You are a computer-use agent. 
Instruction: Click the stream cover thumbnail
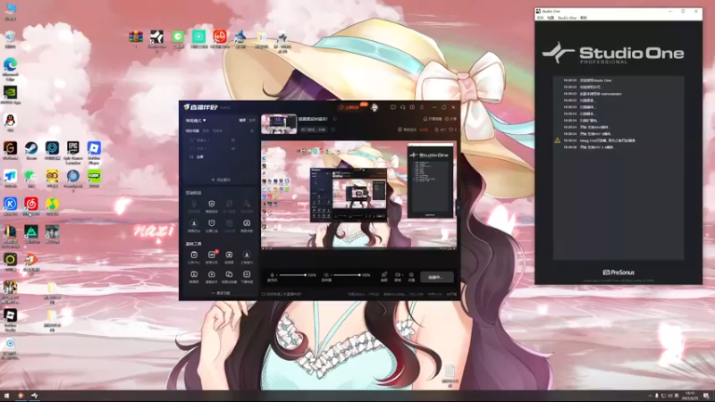coord(279,124)
